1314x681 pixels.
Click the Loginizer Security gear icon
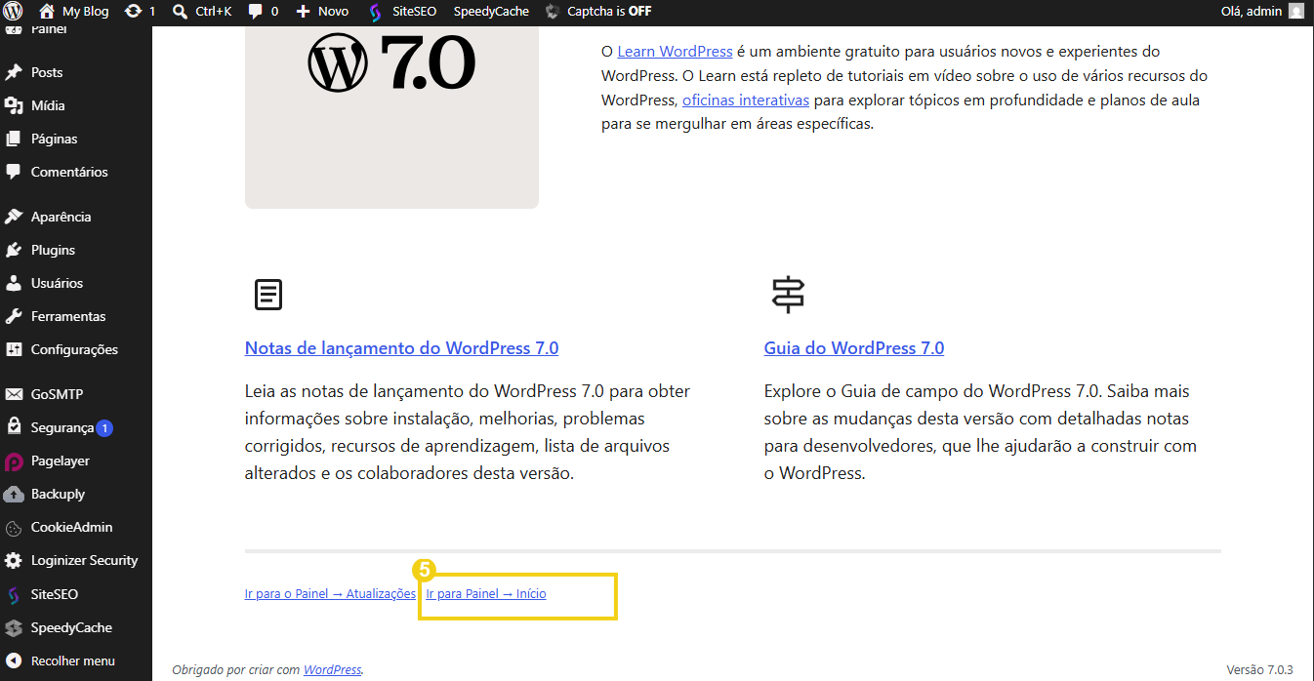[14, 561]
